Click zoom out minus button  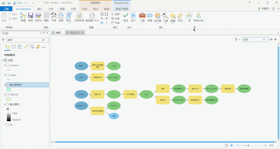tap(242, 145)
